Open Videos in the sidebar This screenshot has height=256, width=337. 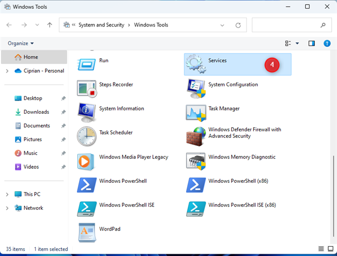coord(31,167)
